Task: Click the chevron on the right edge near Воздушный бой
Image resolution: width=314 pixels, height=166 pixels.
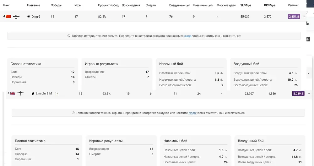Action: (309, 73)
